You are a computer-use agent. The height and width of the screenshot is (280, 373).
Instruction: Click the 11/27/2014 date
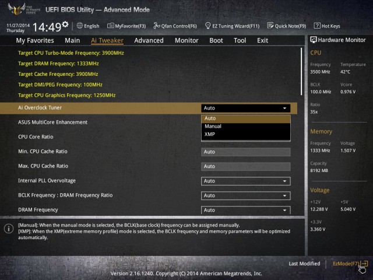tap(18, 25)
